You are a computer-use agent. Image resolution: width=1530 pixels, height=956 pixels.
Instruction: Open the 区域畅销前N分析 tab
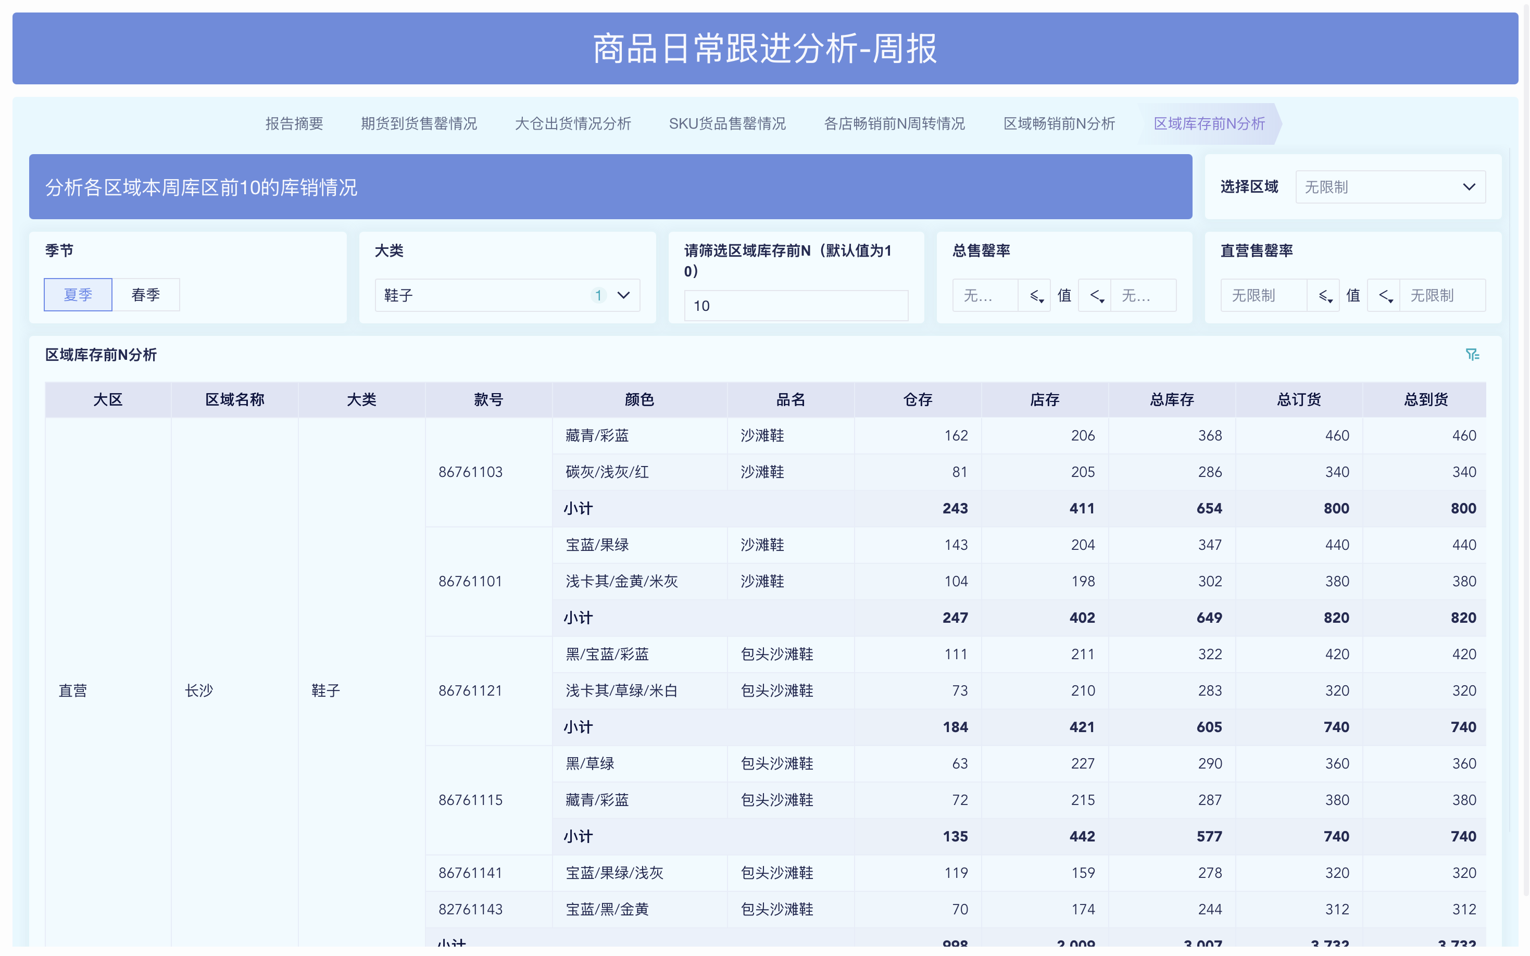(1060, 123)
